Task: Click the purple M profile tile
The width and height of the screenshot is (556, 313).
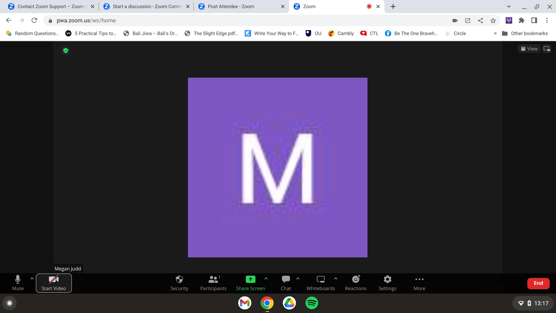Action: click(277, 168)
